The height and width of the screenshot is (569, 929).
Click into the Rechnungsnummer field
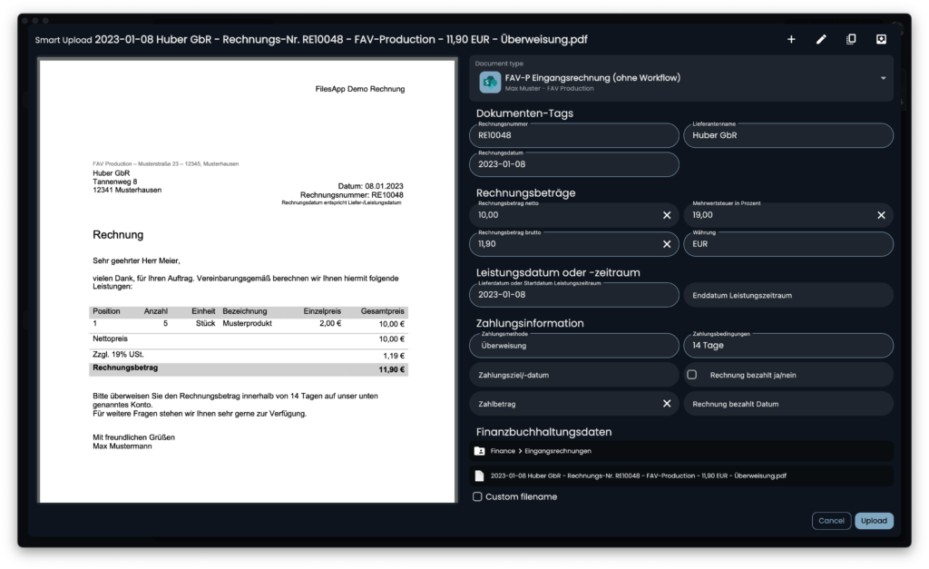pyautogui.click(x=573, y=136)
